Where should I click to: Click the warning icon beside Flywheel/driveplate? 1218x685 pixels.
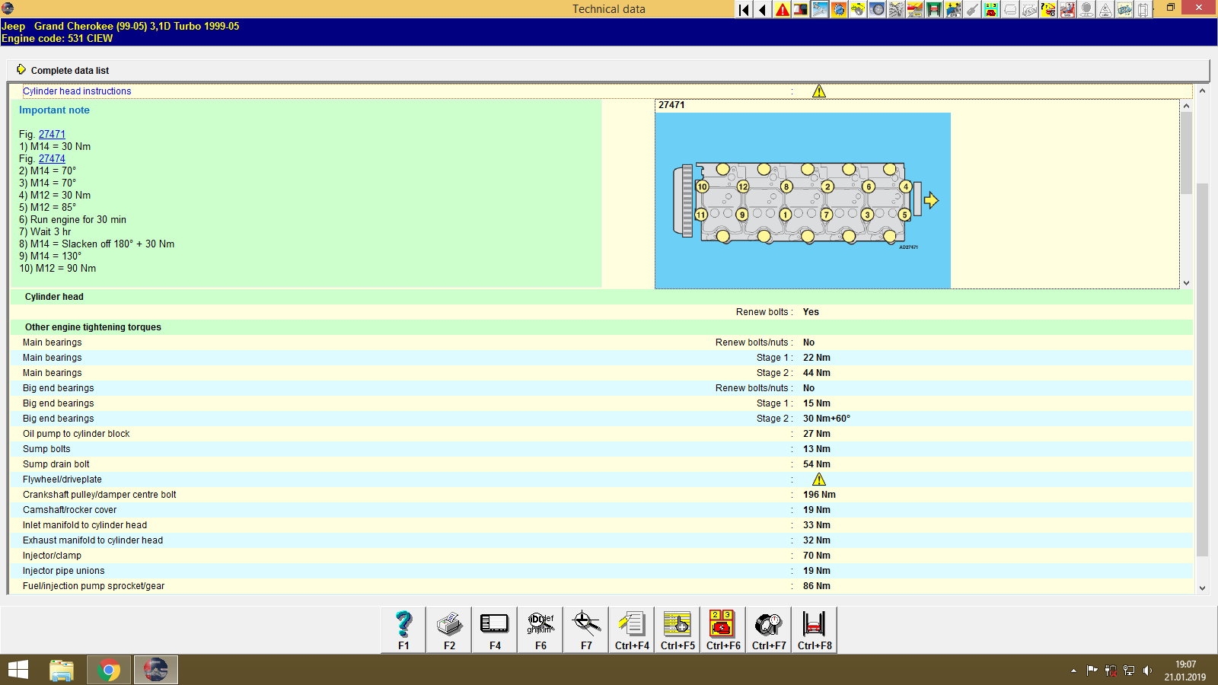tap(819, 479)
